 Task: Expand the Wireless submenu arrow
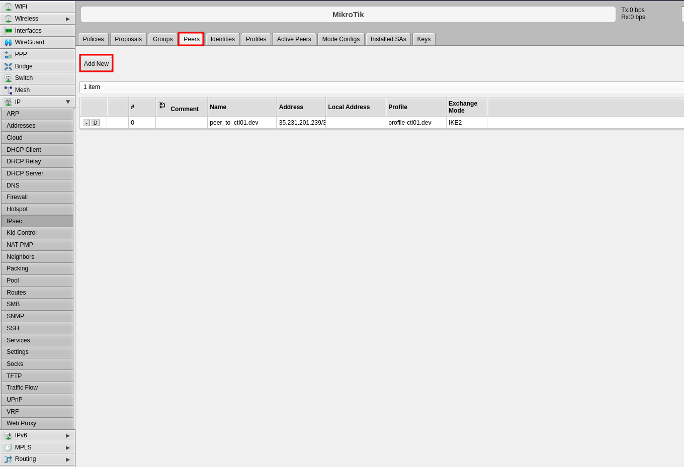click(x=68, y=19)
